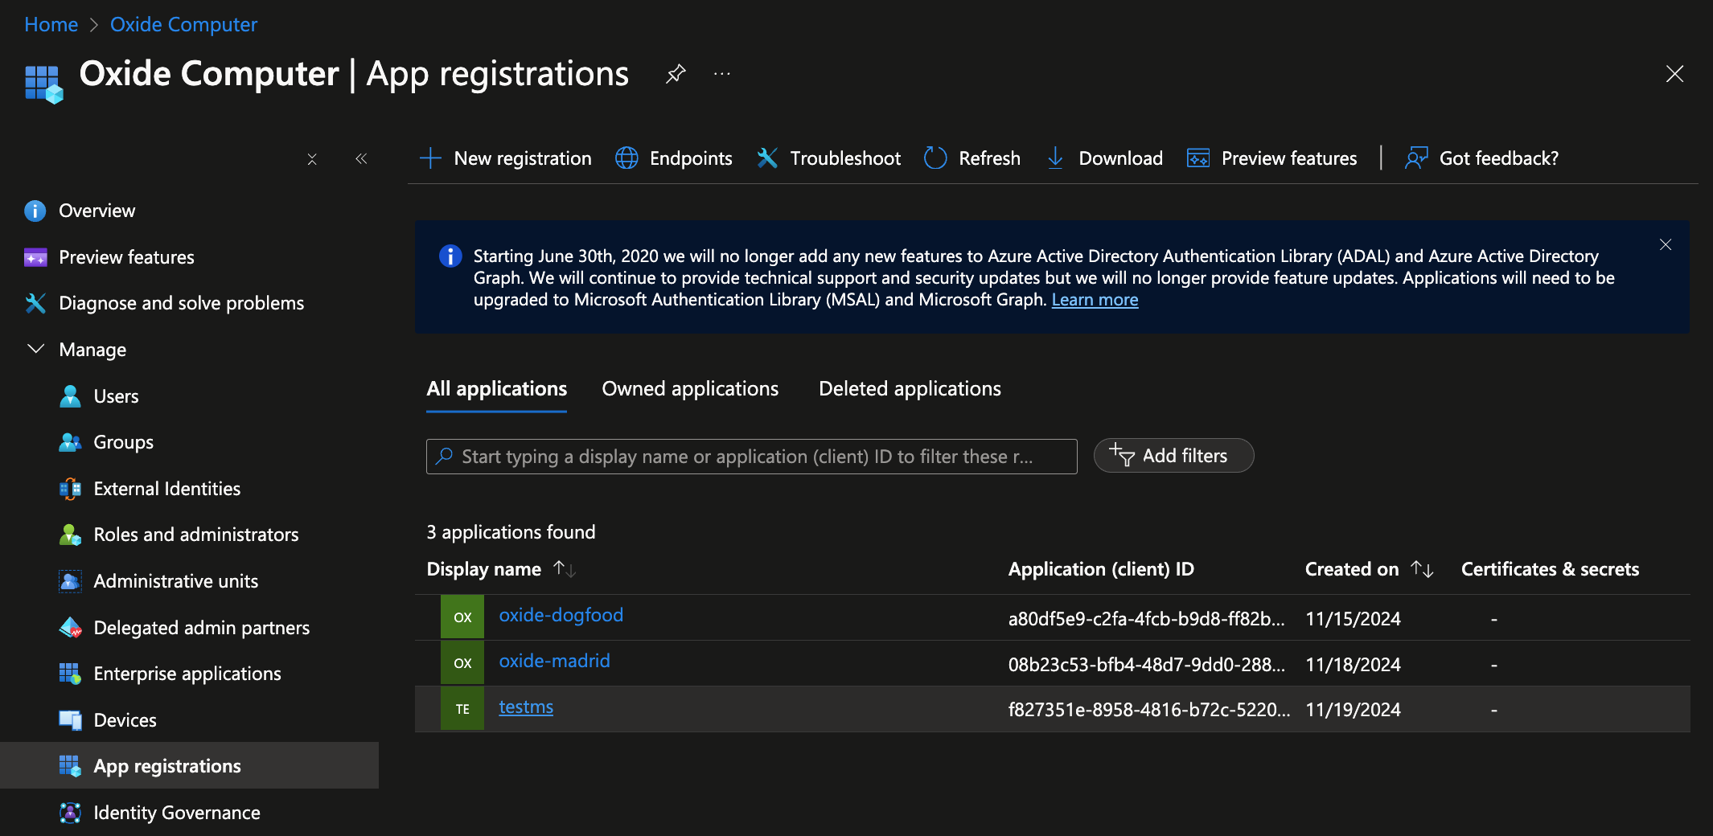
Task: Open the oxide-madrid application
Action: click(x=554, y=662)
